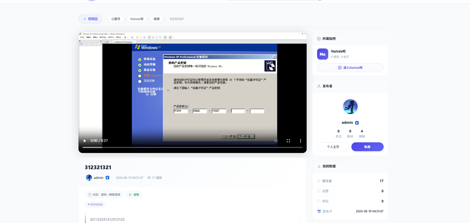Screen dimensions: 470x223
Task: Open the Na forum avatar
Action: (323, 54)
